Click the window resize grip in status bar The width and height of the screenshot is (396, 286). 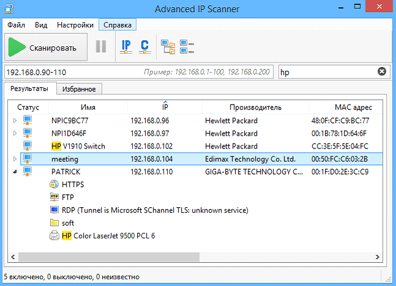pos(388,279)
